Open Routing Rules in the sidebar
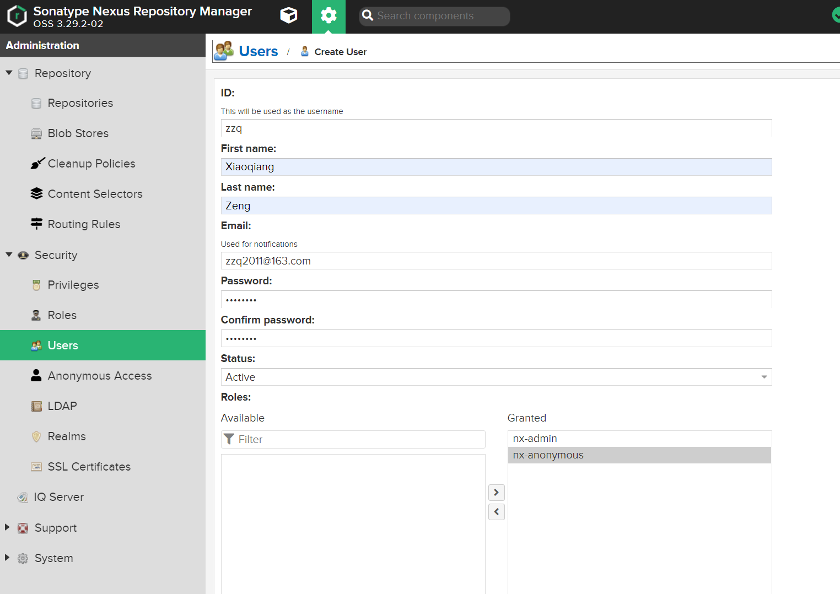 84,224
